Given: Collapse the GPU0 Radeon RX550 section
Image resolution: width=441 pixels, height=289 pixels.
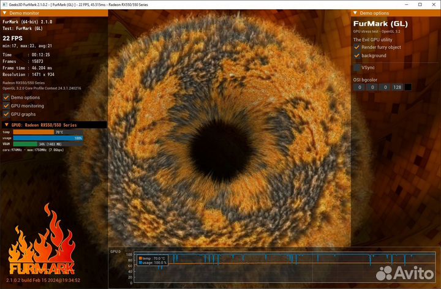Looking at the screenshot, I should click(x=7, y=125).
